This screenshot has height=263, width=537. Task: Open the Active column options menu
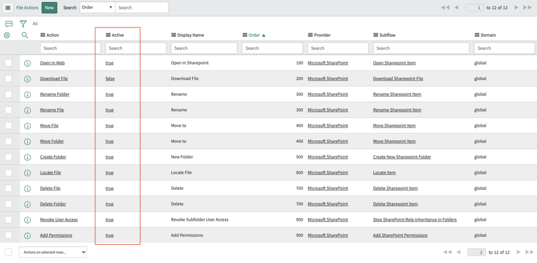click(x=108, y=35)
